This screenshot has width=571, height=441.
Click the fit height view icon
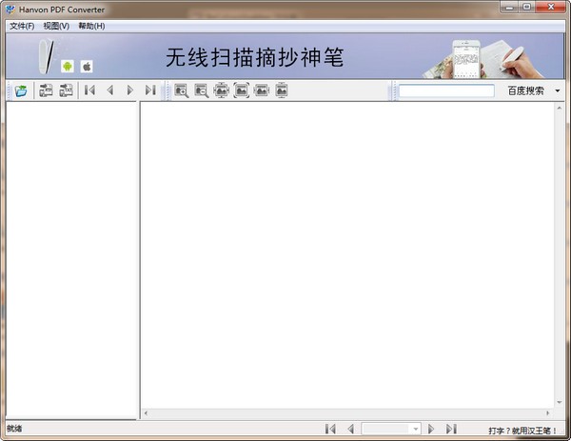coord(282,90)
